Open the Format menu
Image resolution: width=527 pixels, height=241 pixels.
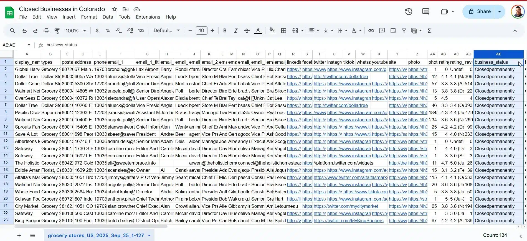(x=89, y=17)
